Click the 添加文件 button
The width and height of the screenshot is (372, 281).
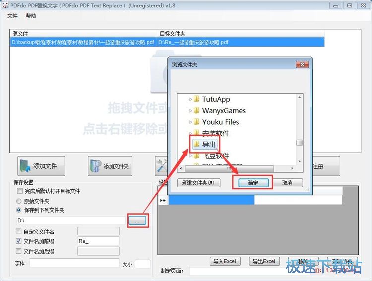point(41,166)
